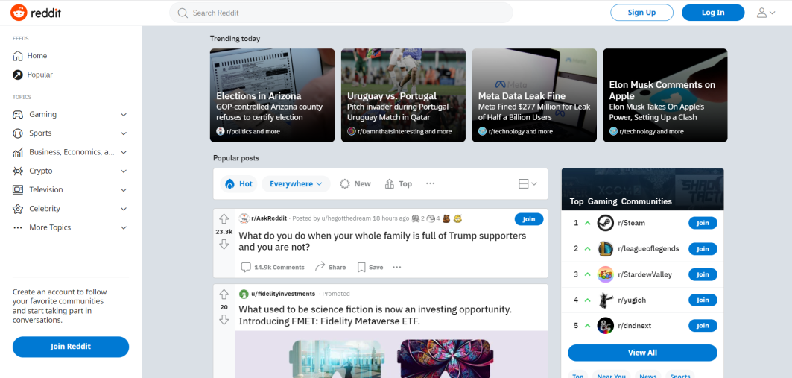Viewport: 792px width, 378px height.
Task: Sort popular posts by New
Action: (x=355, y=184)
